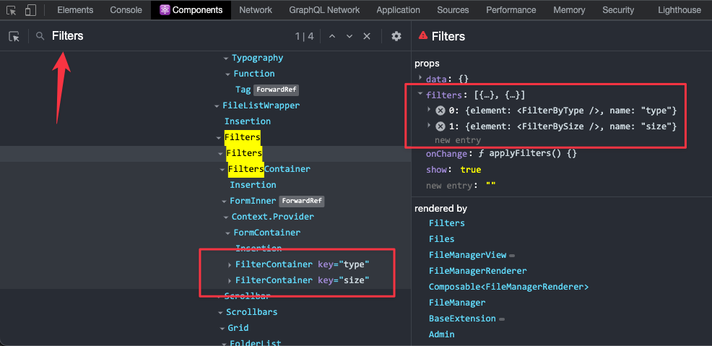712x346 pixels.
Task: Open Components settings gear icon
Action: pyautogui.click(x=396, y=36)
